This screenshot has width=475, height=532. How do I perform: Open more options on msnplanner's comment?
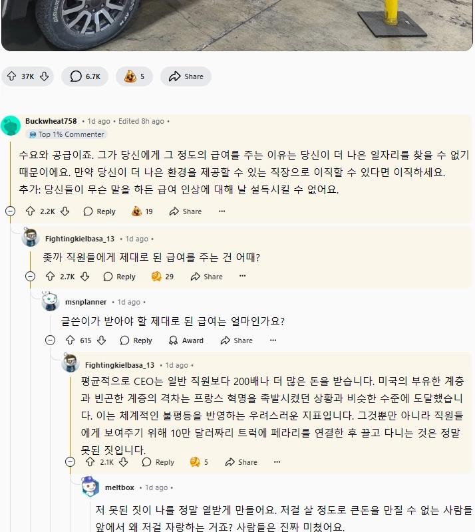273,340
